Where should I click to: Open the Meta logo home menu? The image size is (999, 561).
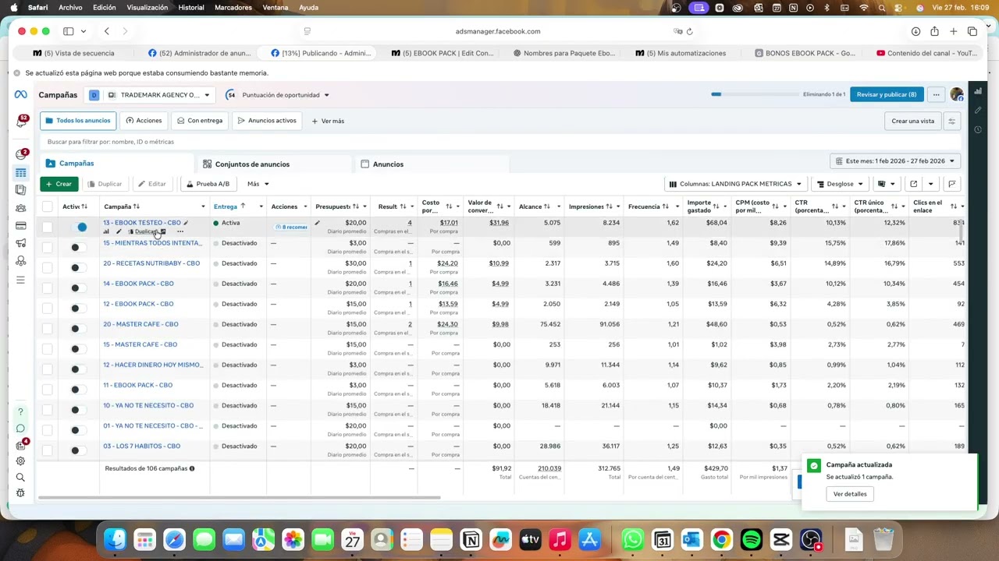pos(20,94)
